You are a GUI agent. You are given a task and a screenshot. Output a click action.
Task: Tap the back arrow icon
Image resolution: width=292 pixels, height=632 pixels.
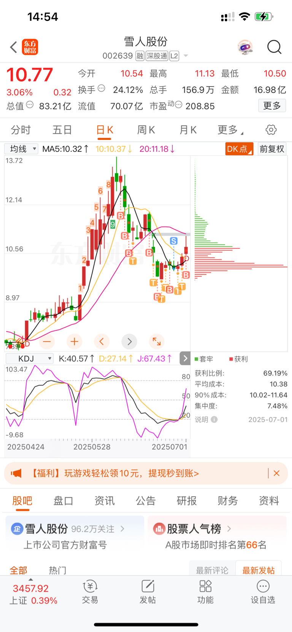click(x=14, y=47)
